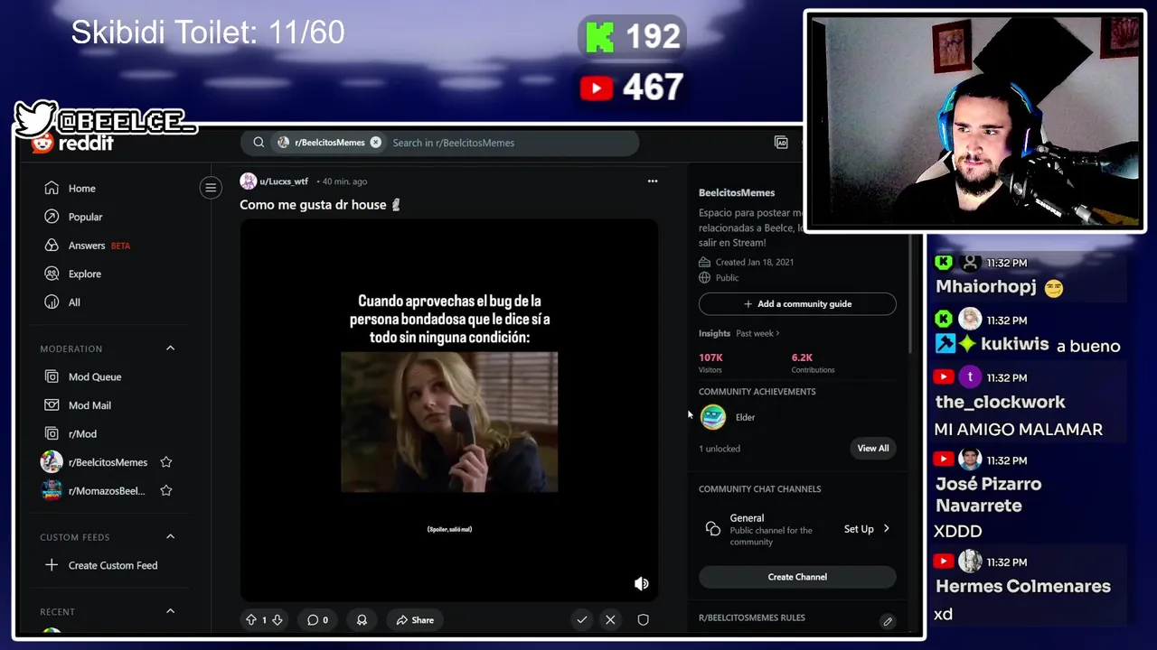This screenshot has height=650, width=1157.
Task: Open post options three-dot menu
Action: (x=653, y=181)
